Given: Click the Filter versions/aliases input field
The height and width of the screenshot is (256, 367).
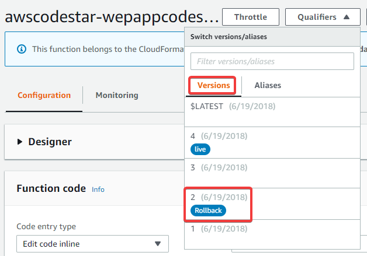Looking at the screenshot, I should click(272, 61).
